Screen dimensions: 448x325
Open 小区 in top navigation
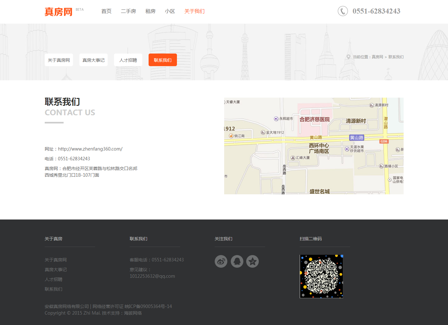(x=170, y=11)
